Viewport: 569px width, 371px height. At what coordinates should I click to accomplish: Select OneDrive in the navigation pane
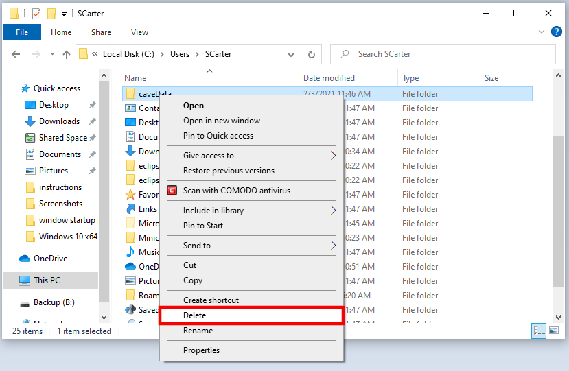click(50, 259)
